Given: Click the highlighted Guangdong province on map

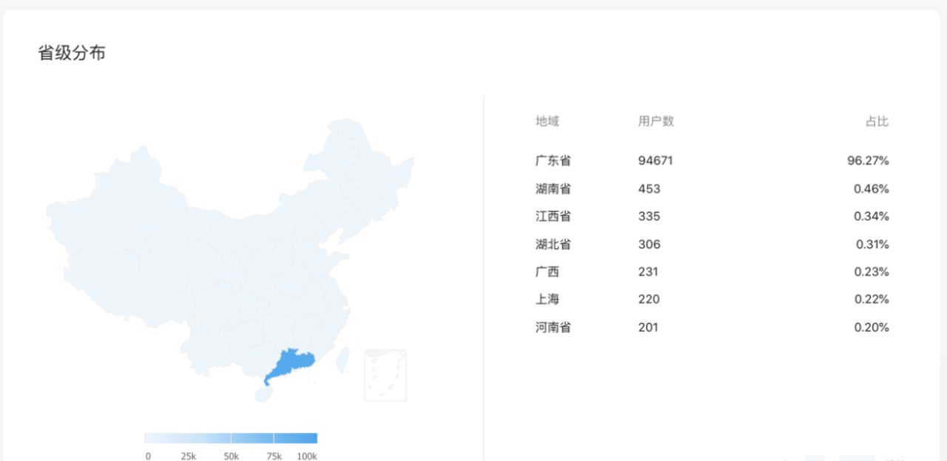Looking at the screenshot, I should pyautogui.click(x=292, y=364).
